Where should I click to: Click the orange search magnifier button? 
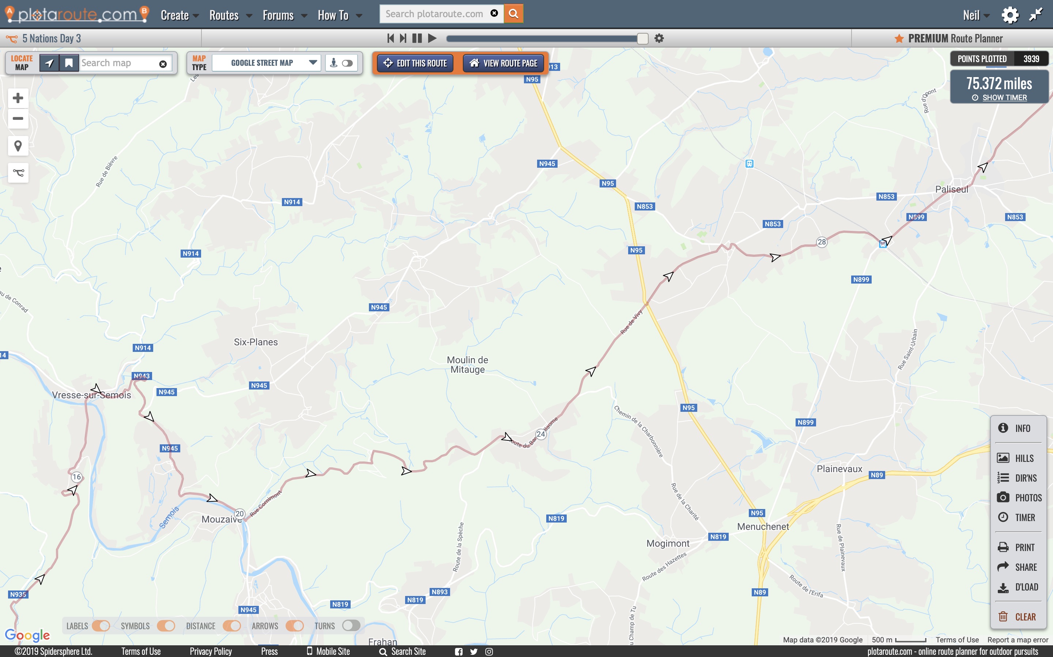point(513,14)
